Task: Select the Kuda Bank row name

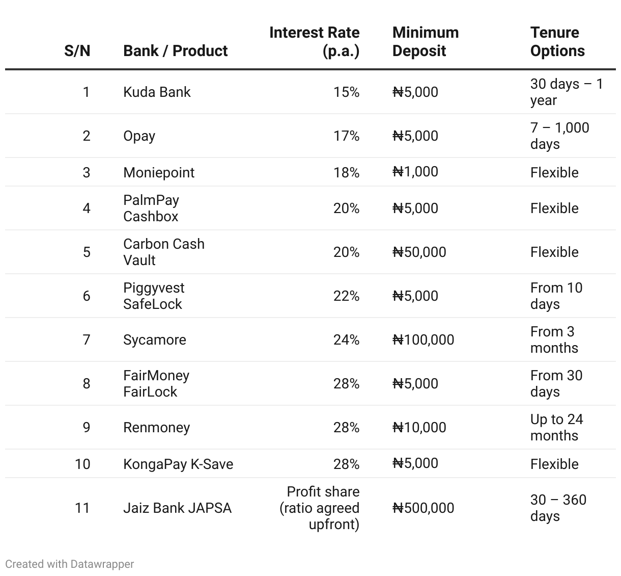Action: pos(157,92)
